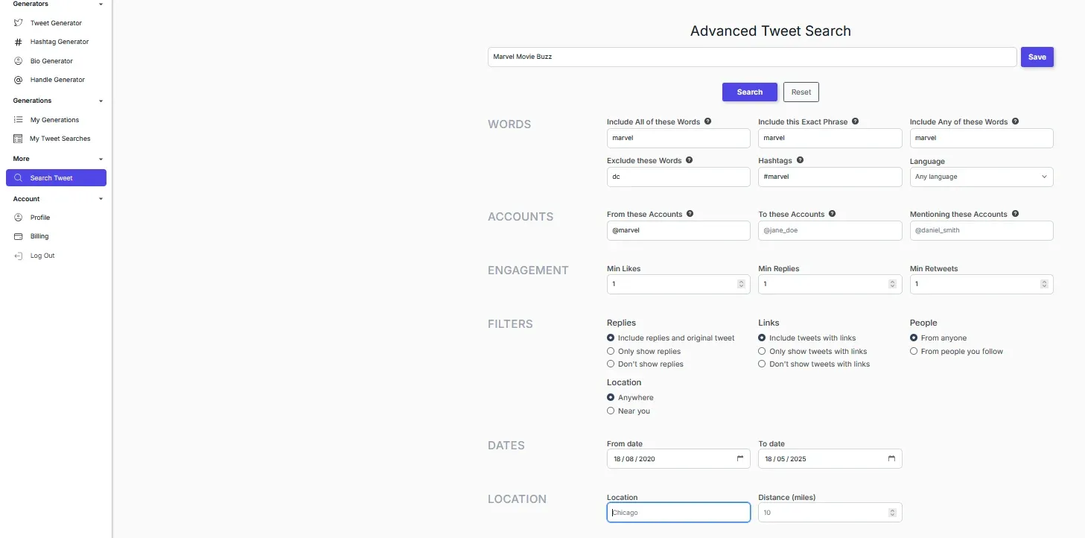Focus the Exclude these Words field

[x=678, y=177]
